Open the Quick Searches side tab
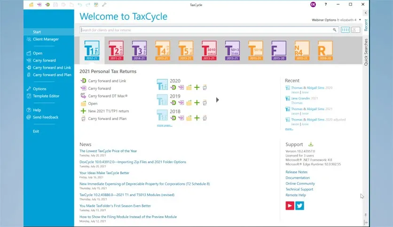This screenshot has width=393, height=227. tap(366, 52)
